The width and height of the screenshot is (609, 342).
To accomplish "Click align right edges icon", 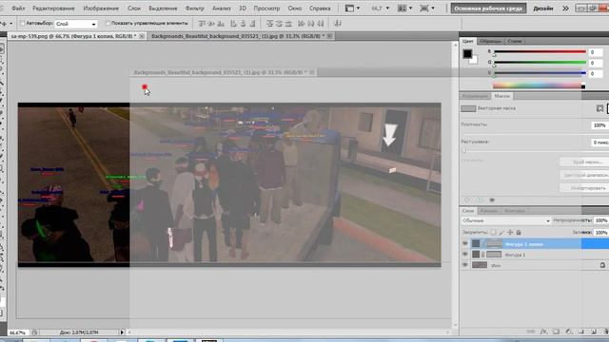I will [x=252, y=24].
